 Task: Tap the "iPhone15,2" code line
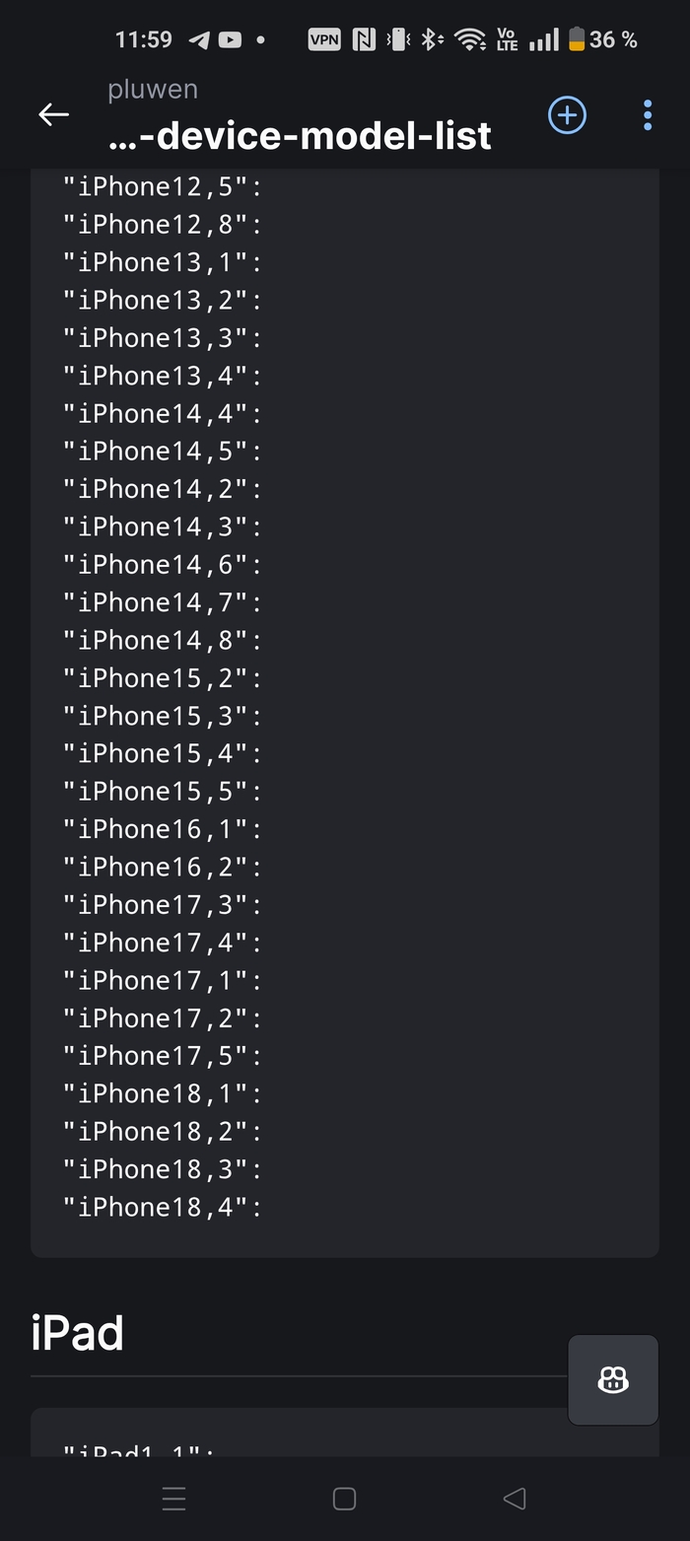(163, 678)
